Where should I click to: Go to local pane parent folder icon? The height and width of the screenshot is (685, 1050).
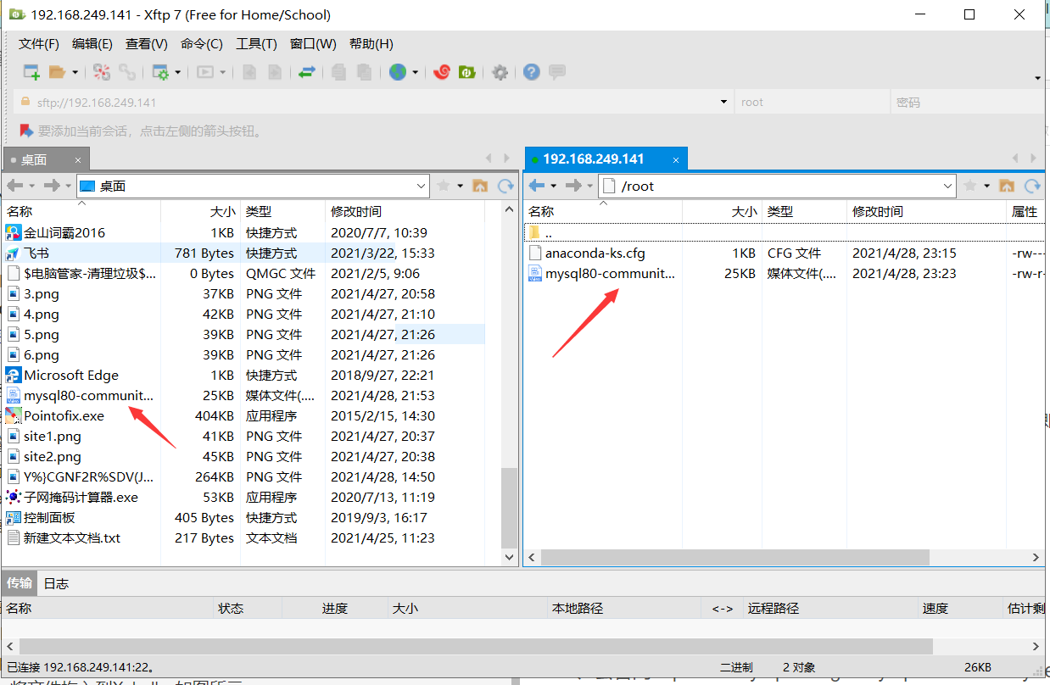click(x=480, y=186)
